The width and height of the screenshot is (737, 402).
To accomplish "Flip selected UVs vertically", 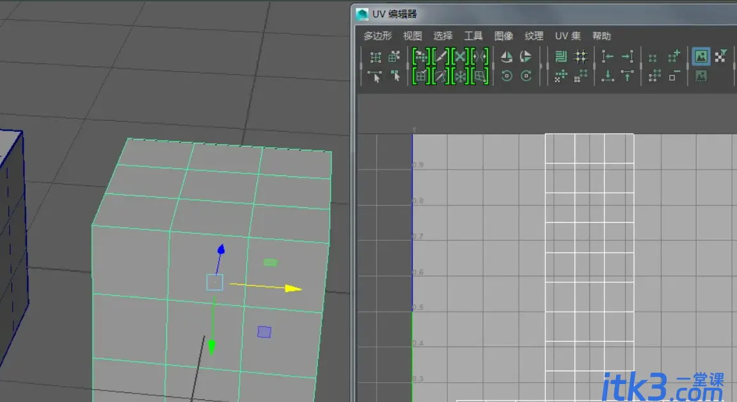I will pos(525,57).
